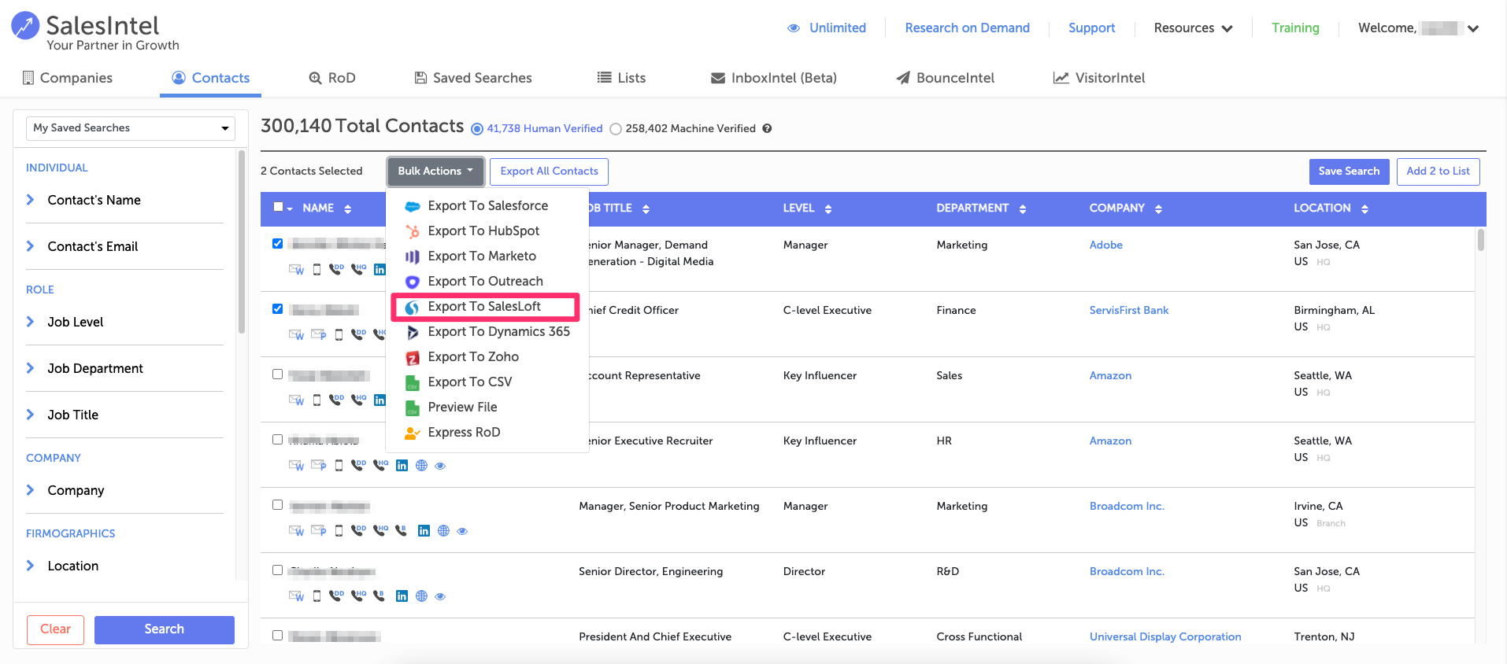This screenshot has height=664, width=1507.
Task: Open the ServisFirst Bank company link
Action: [x=1128, y=310]
